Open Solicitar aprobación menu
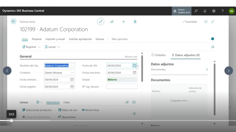 [x=80, y=39]
